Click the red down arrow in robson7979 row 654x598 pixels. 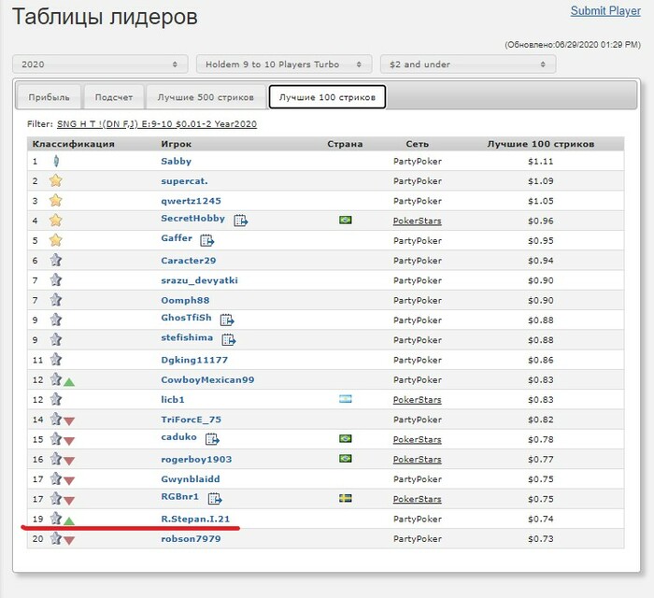pos(69,540)
